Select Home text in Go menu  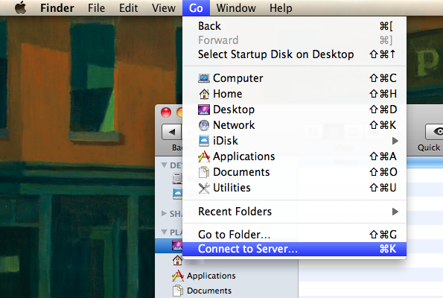pyautogui.click(x=227, y=94)
